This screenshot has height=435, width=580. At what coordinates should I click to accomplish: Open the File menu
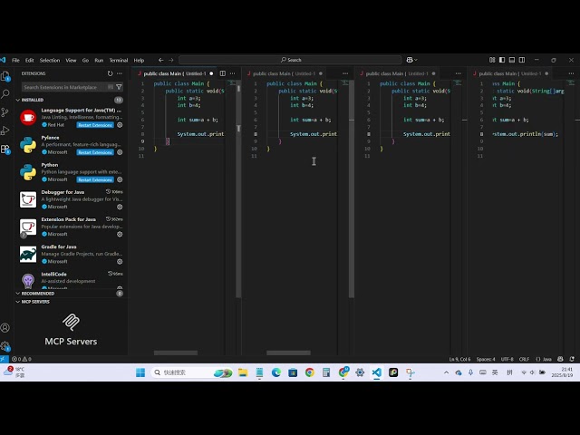(15, 61)
